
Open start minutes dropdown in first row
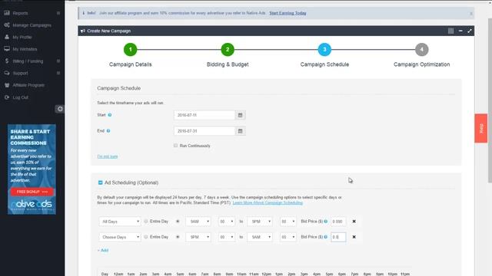pos(227,222)
